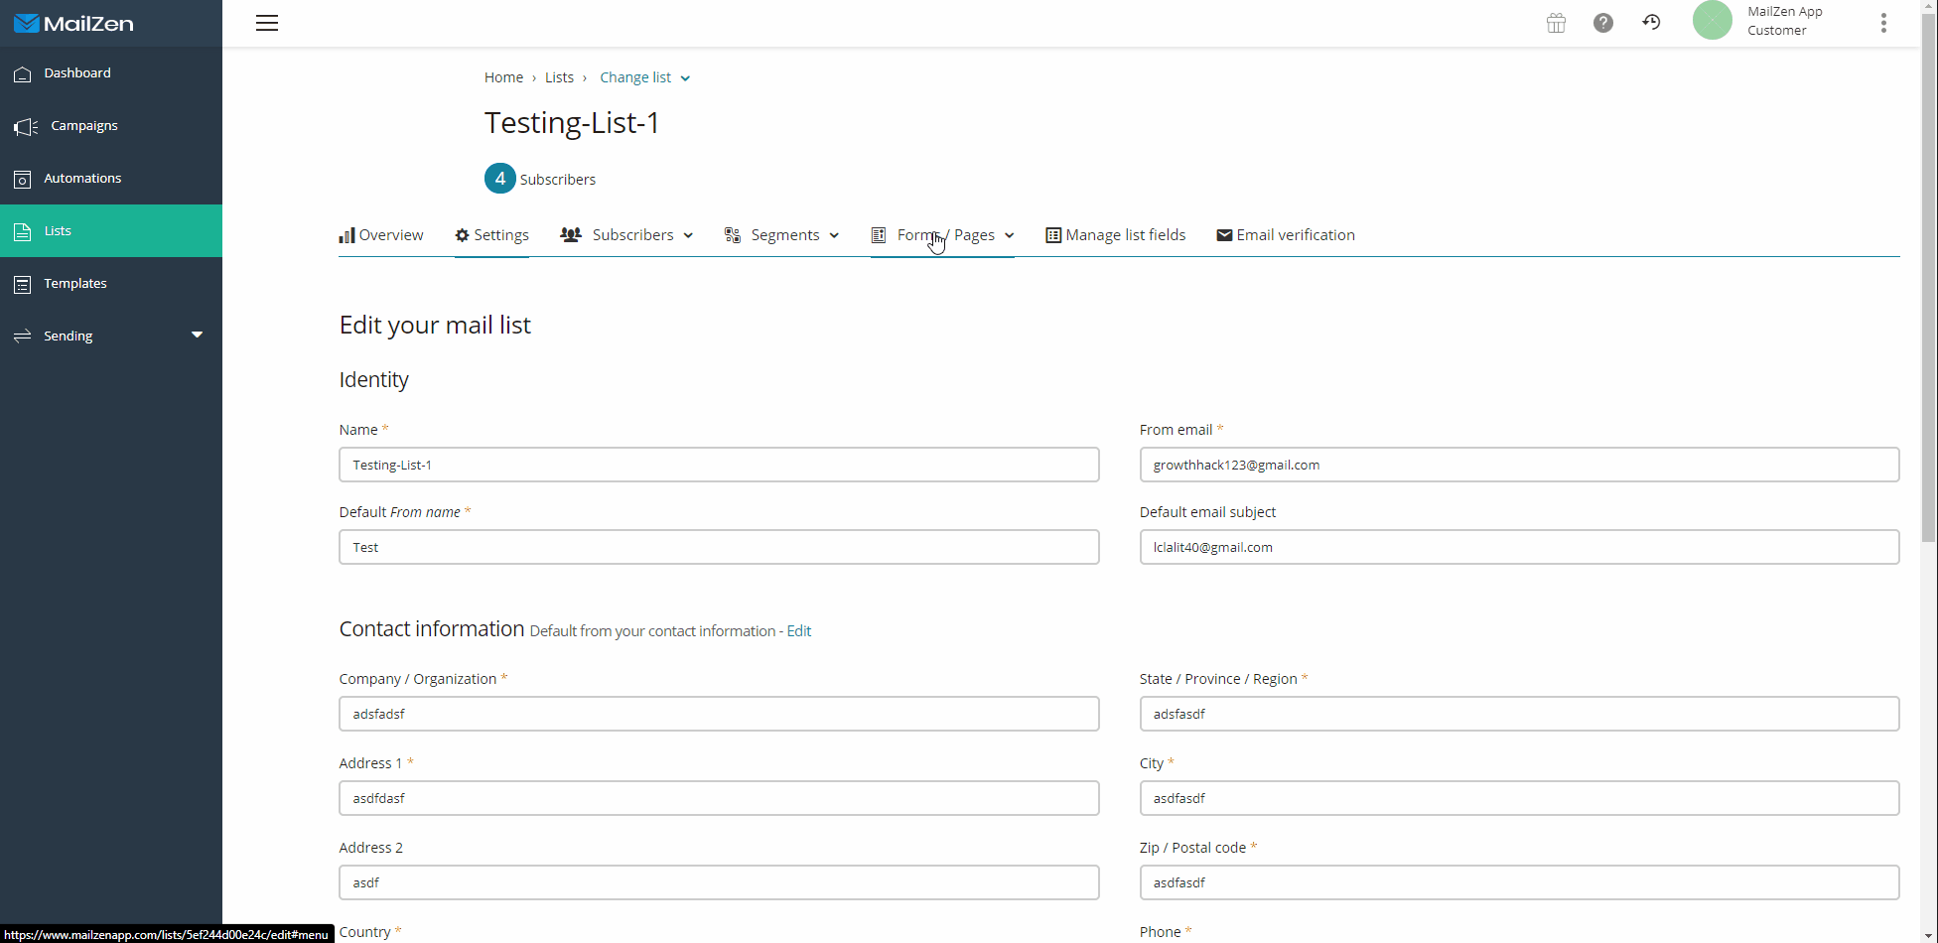Expand the Forms / Pages menu
This screenshot has width=1938, height=943.
coord(1010,234)
